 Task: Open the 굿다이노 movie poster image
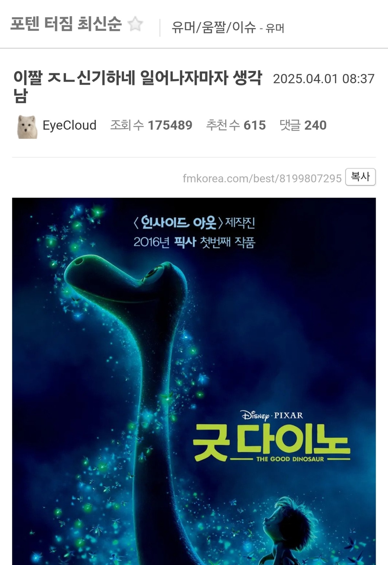tap(194, 381)
